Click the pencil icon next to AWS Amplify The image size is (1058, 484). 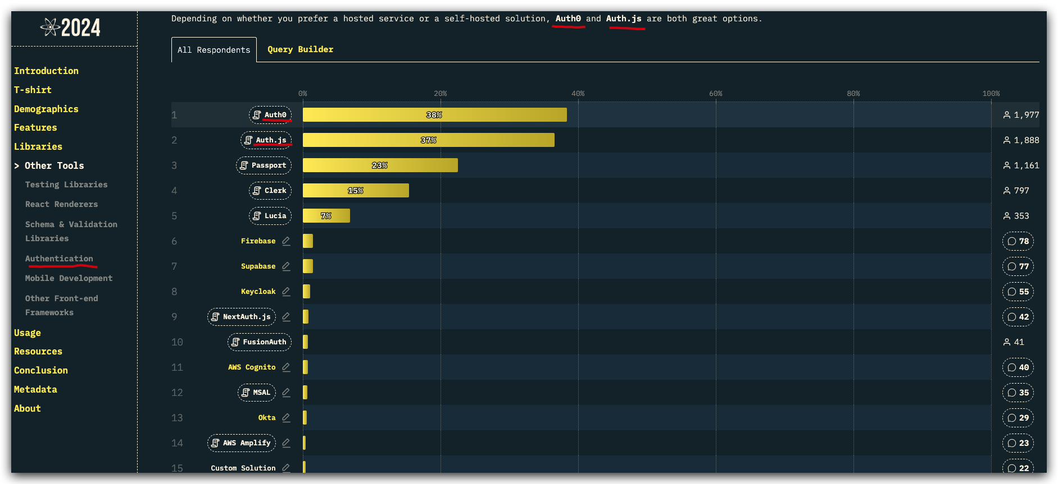[286, 443]
